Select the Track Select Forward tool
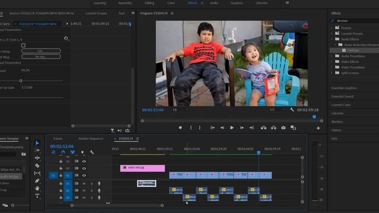 pyautogui.click(x=37, y=150)
